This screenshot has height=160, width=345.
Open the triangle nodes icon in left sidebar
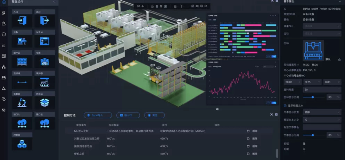pyautogui.click(x=3, y=88)
